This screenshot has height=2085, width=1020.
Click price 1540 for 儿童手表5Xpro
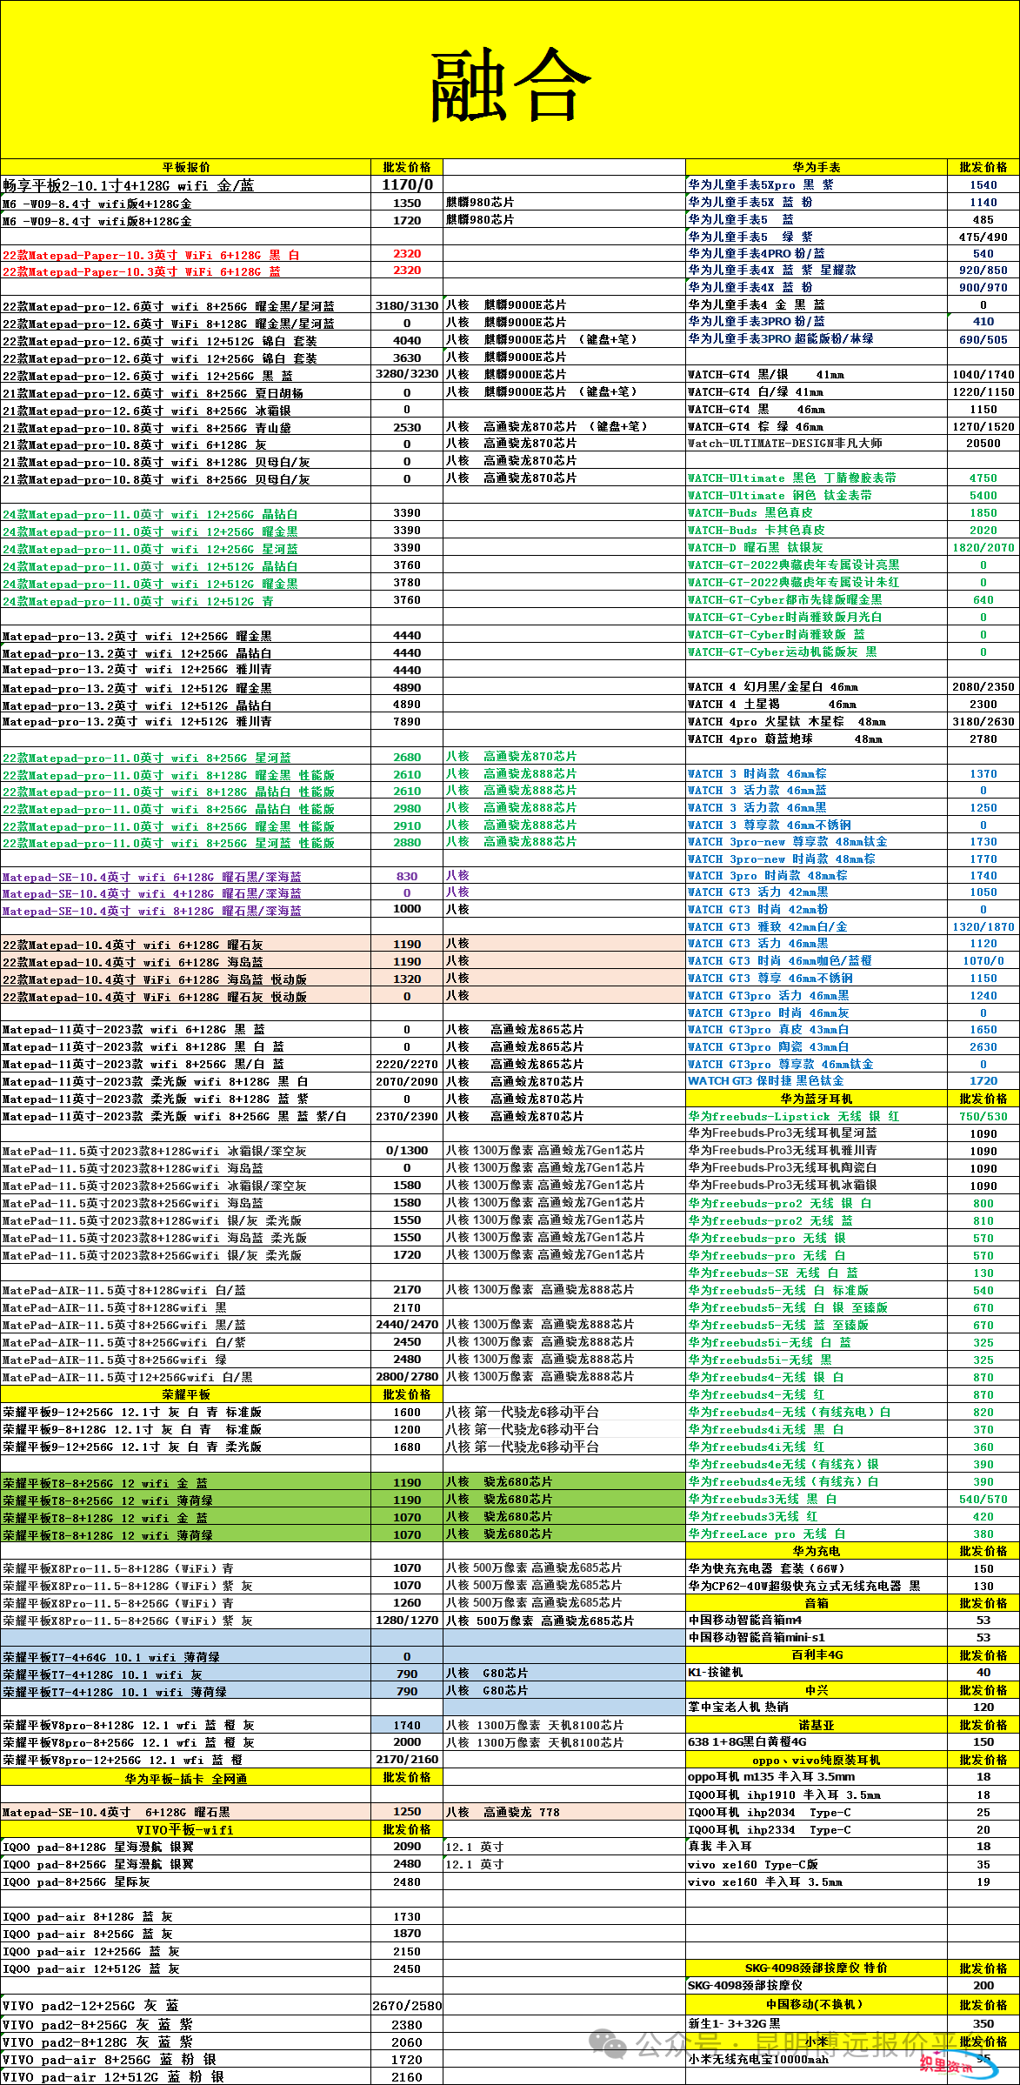pyautogui.click(x=983, y=184)
